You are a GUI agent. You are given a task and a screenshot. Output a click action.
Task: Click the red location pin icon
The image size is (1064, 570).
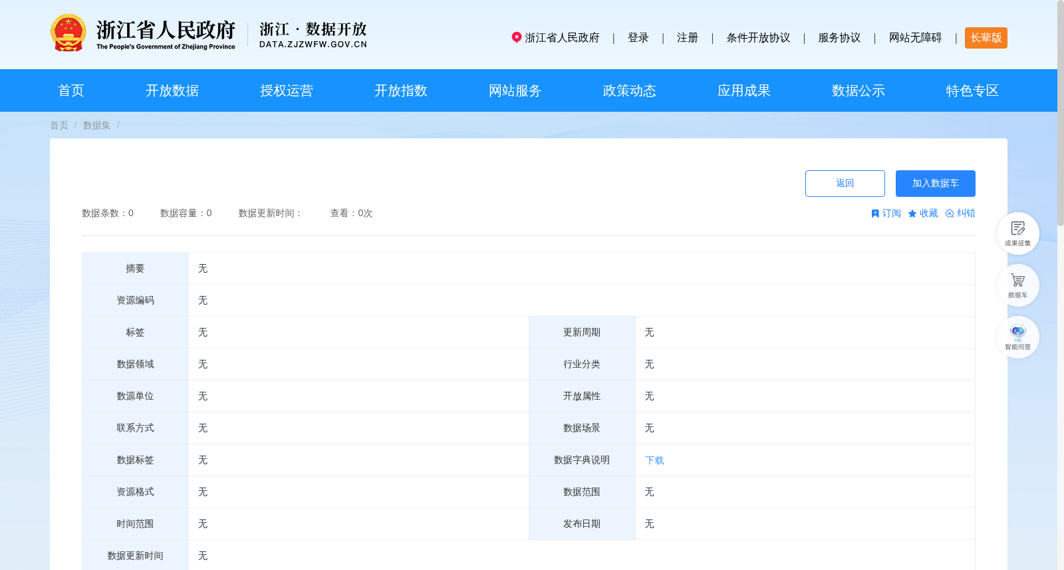(516, 37)
